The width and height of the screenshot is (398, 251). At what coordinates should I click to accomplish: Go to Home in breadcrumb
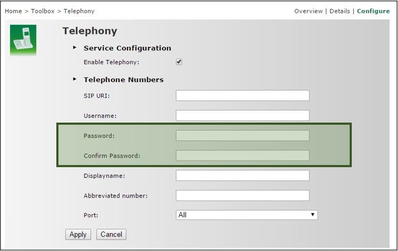[x=13, y=11]
